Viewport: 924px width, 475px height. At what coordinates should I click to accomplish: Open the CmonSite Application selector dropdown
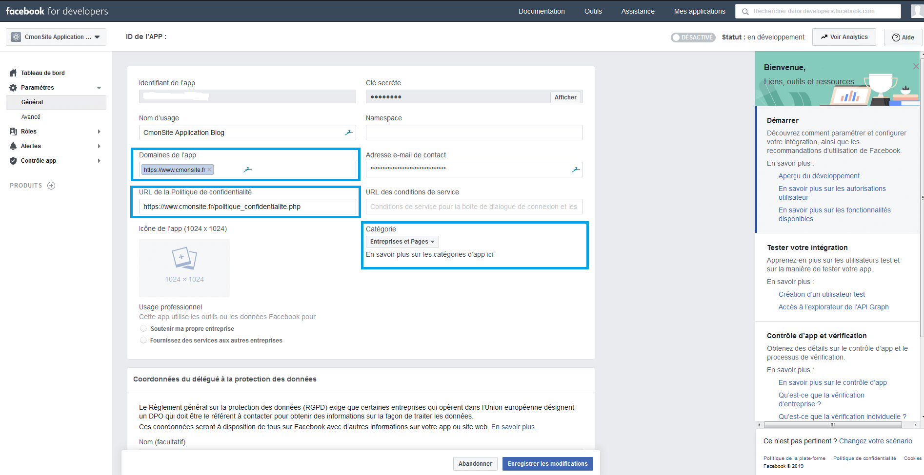coord(56,37)
